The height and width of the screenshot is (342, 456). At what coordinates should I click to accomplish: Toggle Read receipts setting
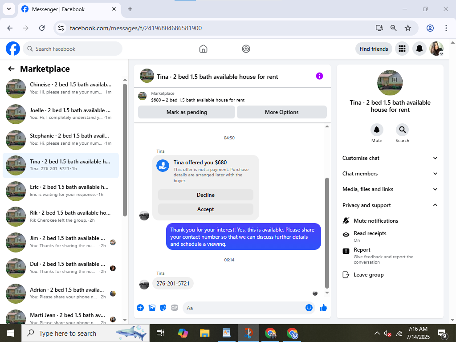(x=390, y=236)
